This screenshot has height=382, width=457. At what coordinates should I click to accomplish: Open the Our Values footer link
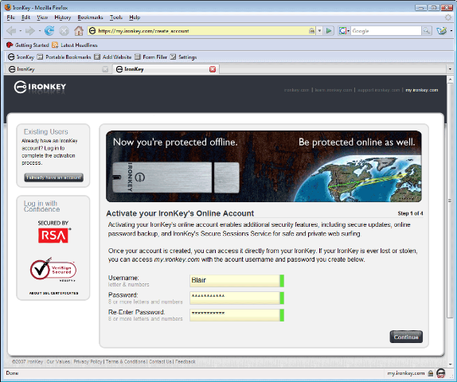coord(58,361)
